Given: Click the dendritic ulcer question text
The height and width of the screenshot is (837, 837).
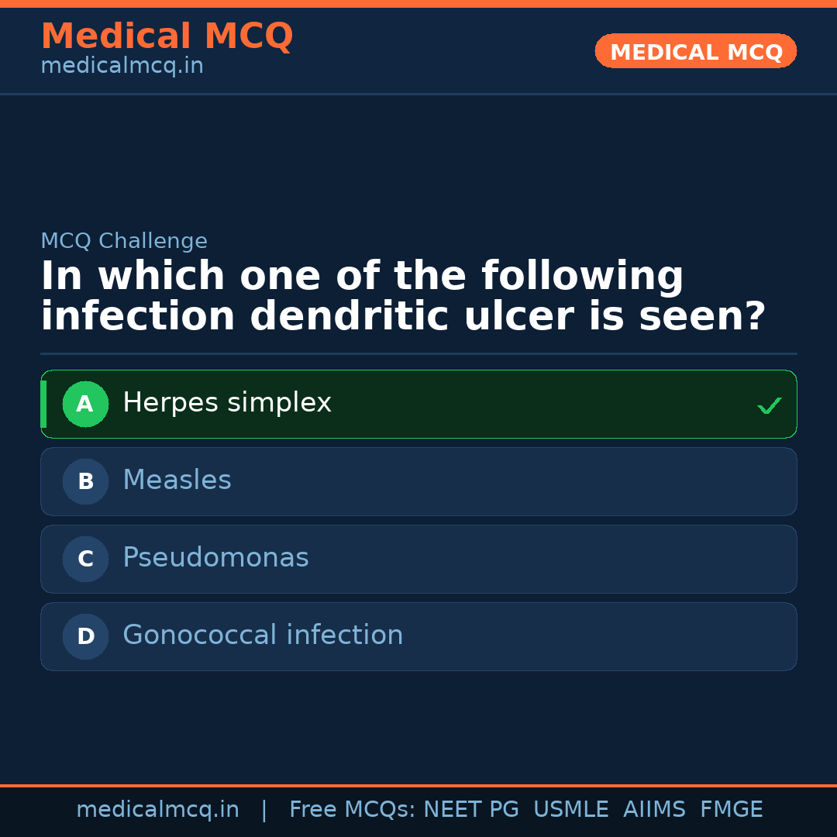Looking at the screenshot, I should pyautogui.click(x=403, y=297).
